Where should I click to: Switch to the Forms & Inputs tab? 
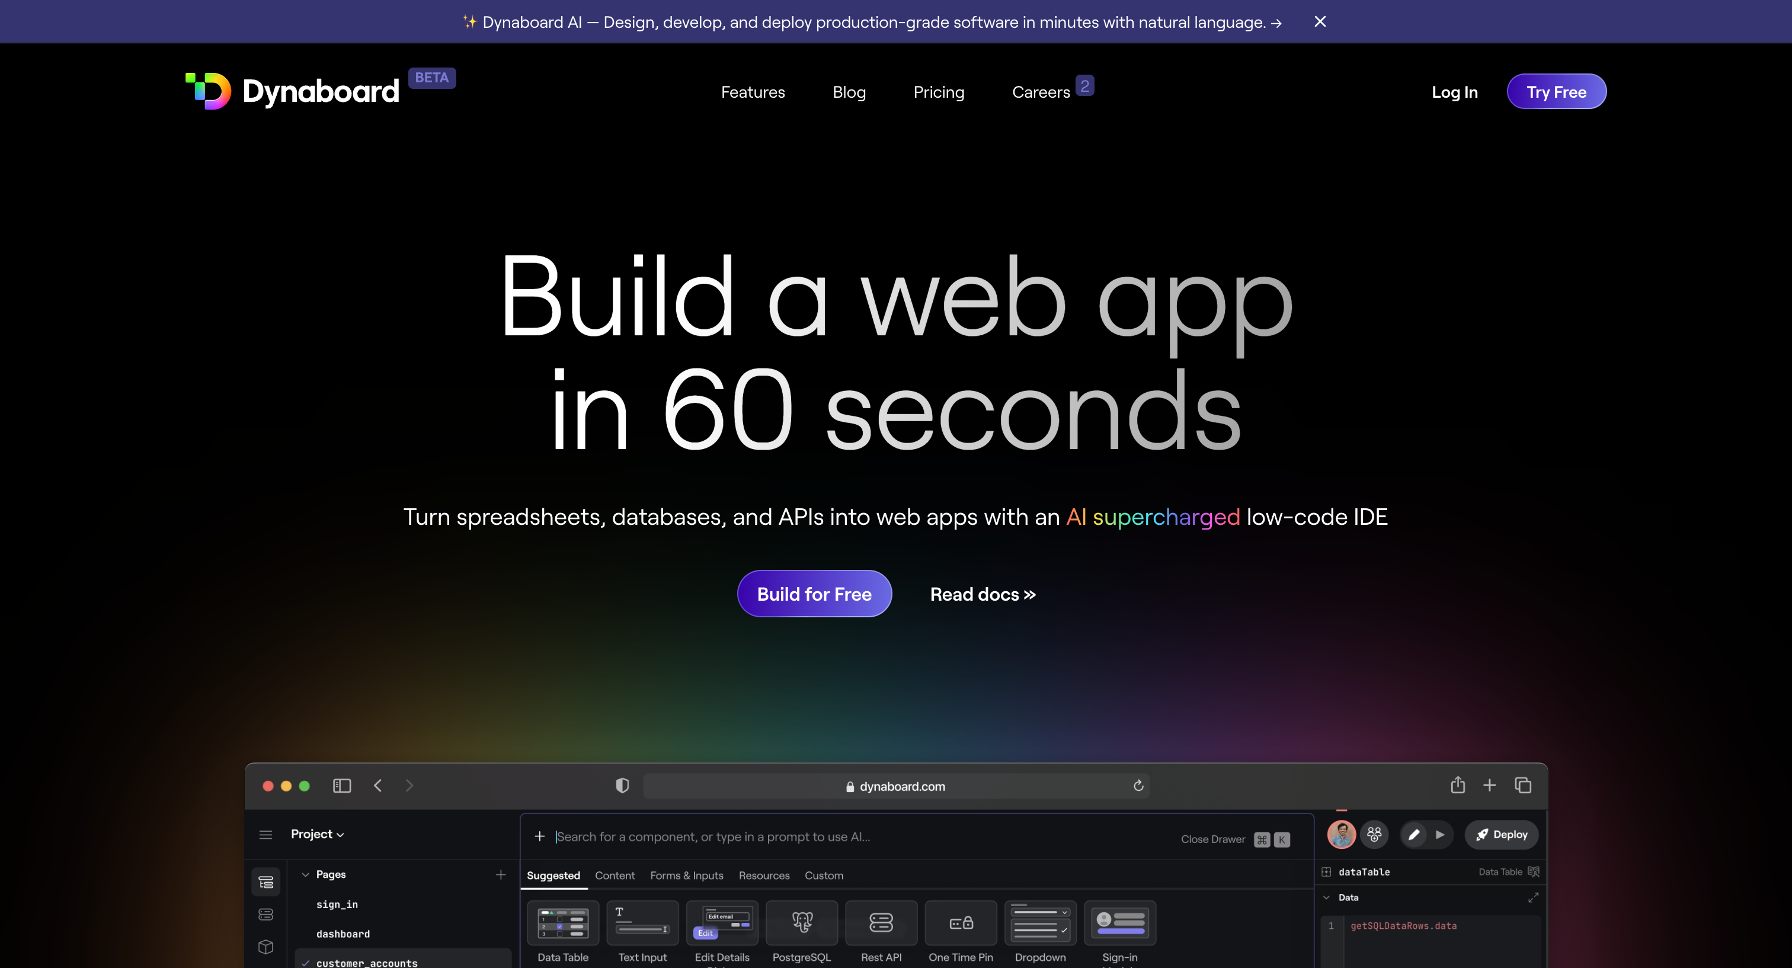[687, 876]
